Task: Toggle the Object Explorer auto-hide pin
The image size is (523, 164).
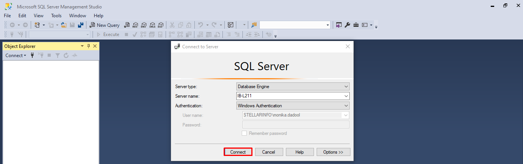Action: [x=88, y=46]
